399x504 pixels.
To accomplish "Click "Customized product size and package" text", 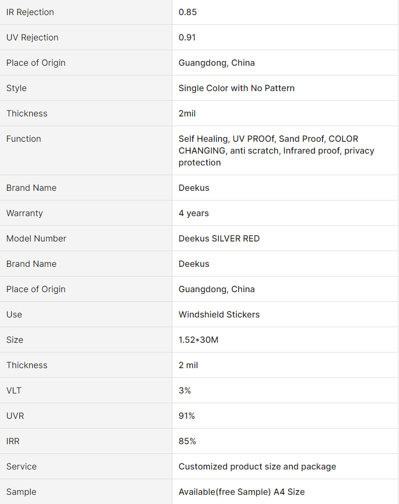I will (x=257, y=466).
